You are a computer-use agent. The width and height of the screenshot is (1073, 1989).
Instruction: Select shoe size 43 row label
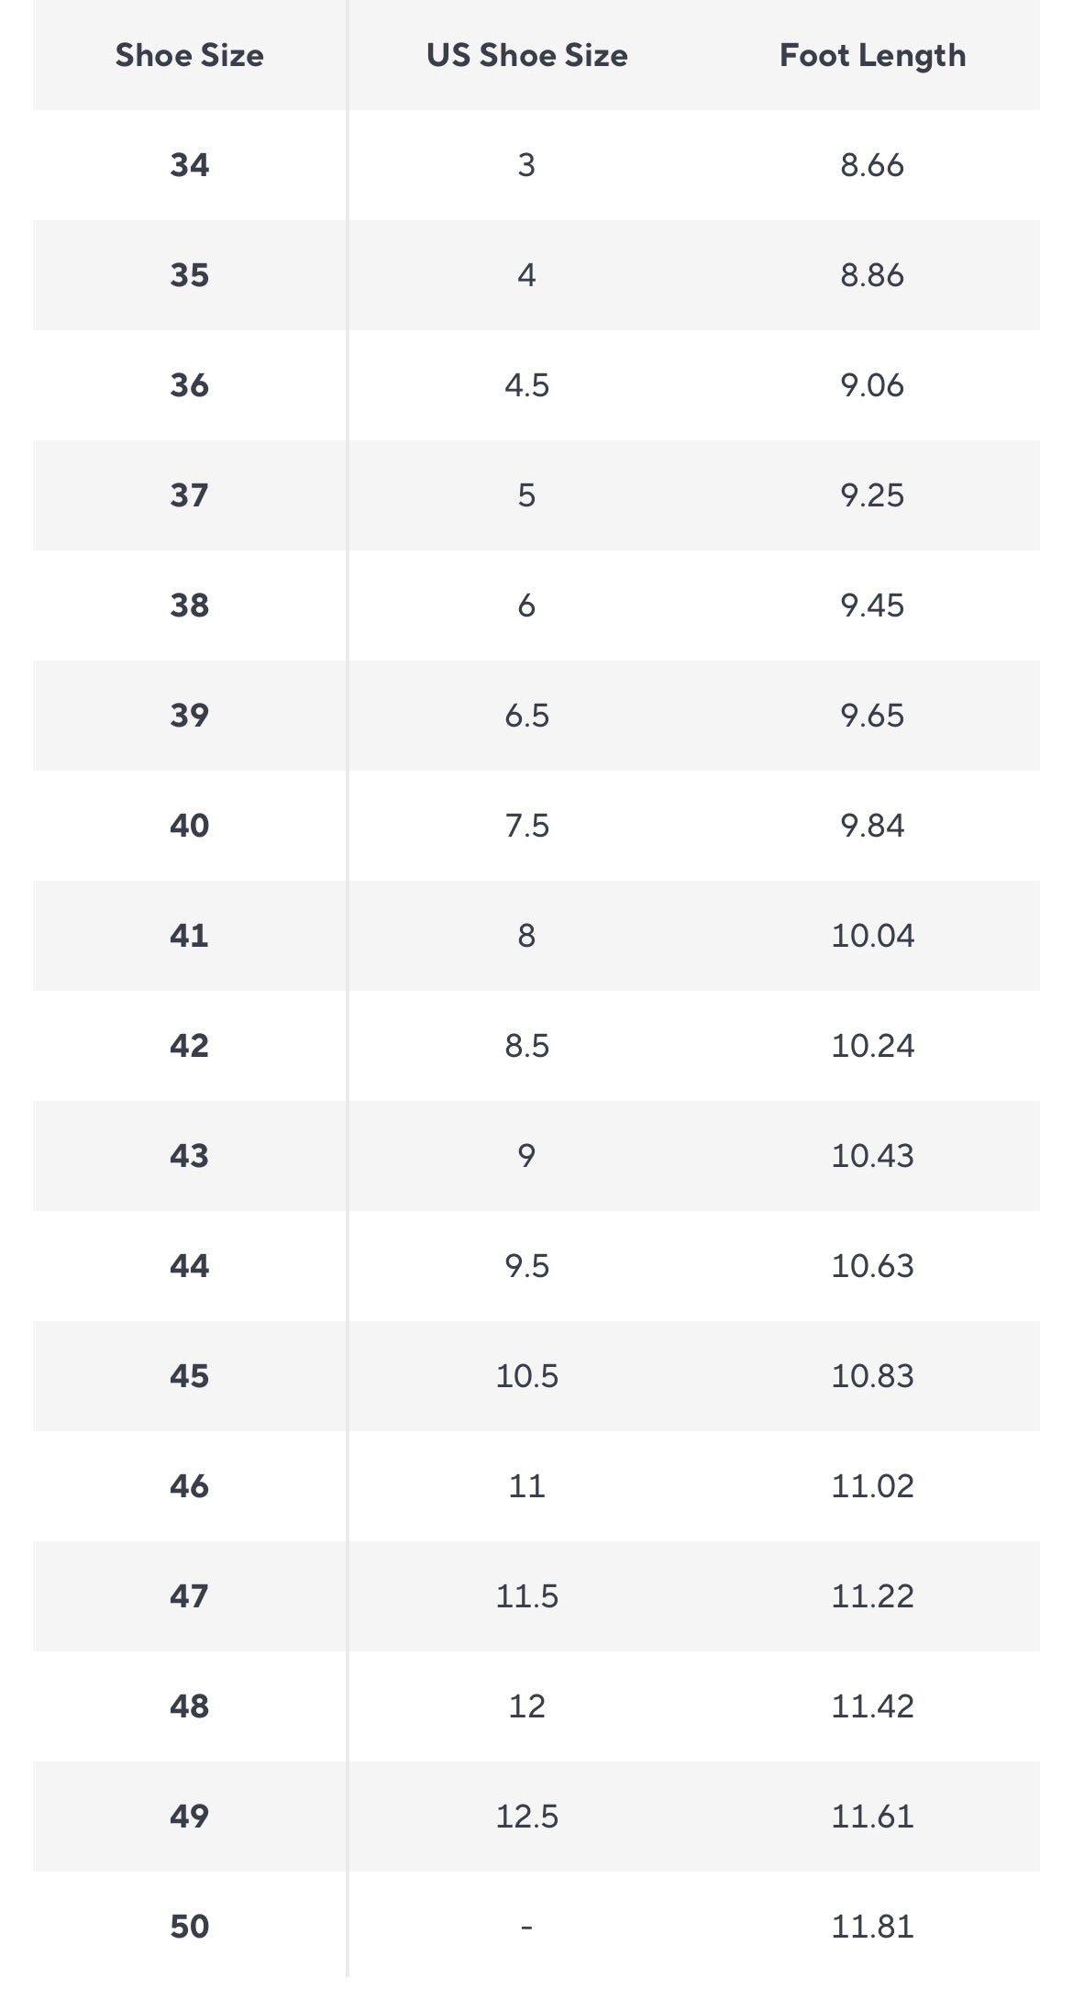[x=189, y=1156]
